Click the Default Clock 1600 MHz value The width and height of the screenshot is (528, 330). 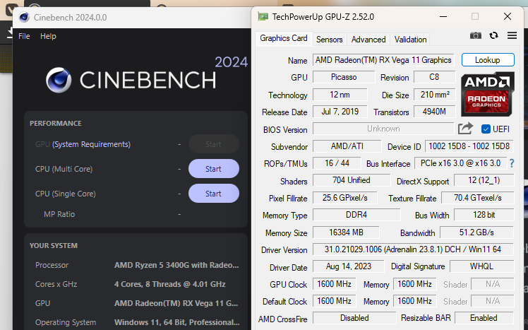(334, 301)
